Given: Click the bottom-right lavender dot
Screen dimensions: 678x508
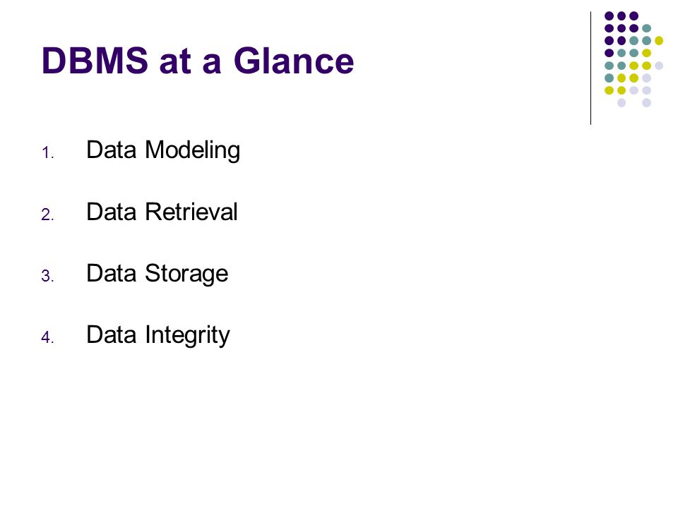Looking at the screenshot, I should point(646,103).
